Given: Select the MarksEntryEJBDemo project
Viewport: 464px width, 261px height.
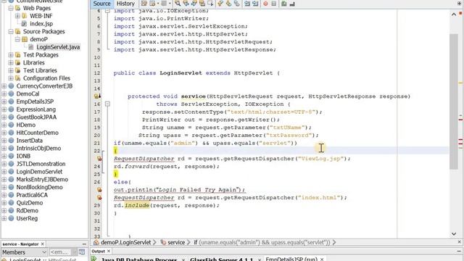Looking at the screenshot, I should click(42, 179).
